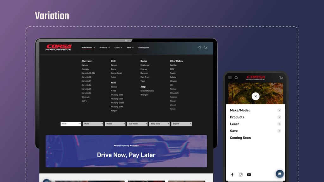Expand the Make/Model chevron in the mobile menu
The width and height of the screenshot is (324, 182).
tap(279, 110)
